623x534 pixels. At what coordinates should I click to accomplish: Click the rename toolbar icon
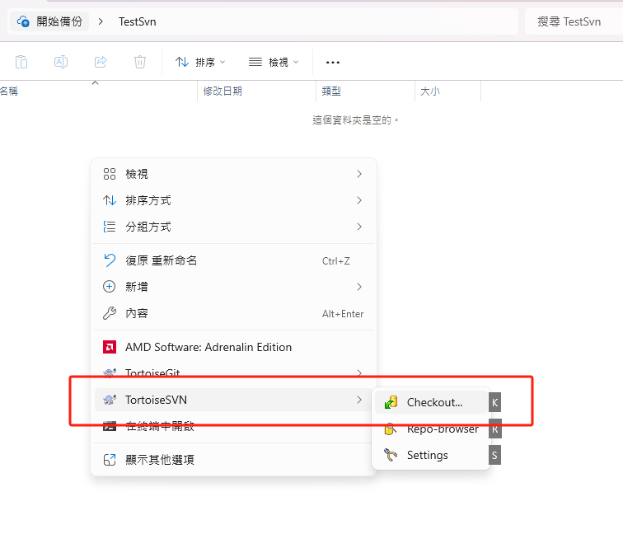[61, 62]
